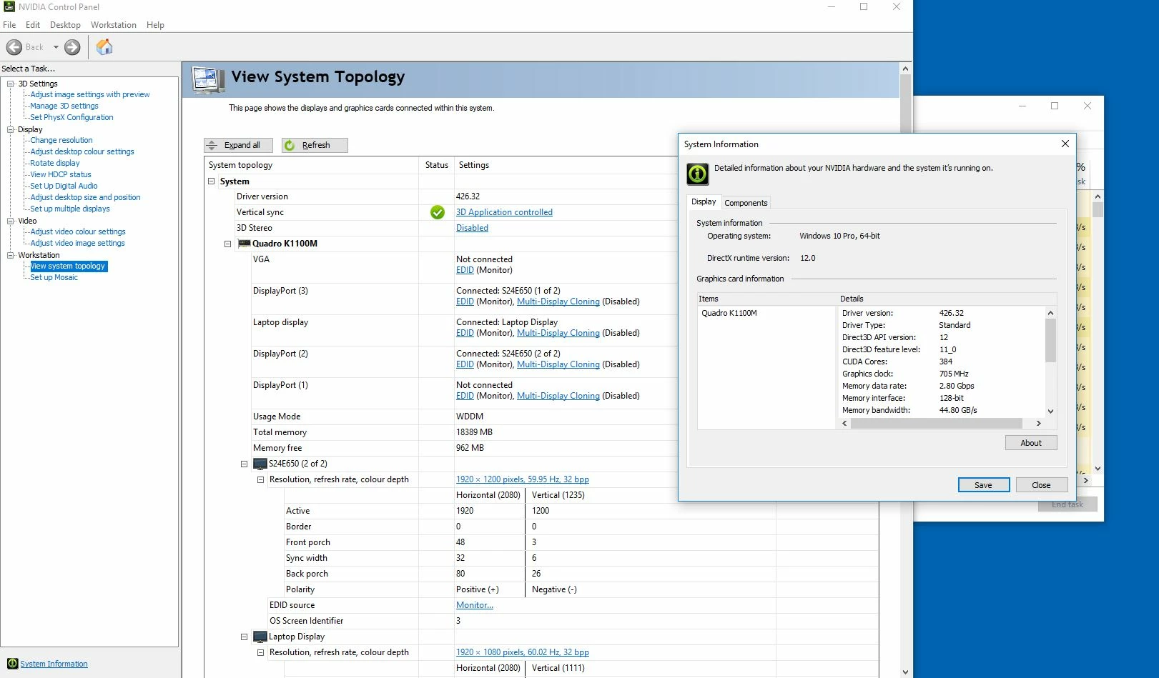This screenshot has height=678, width=1159.
Task: Collapse the Quadro K1100M node
Action: [228, 244]
